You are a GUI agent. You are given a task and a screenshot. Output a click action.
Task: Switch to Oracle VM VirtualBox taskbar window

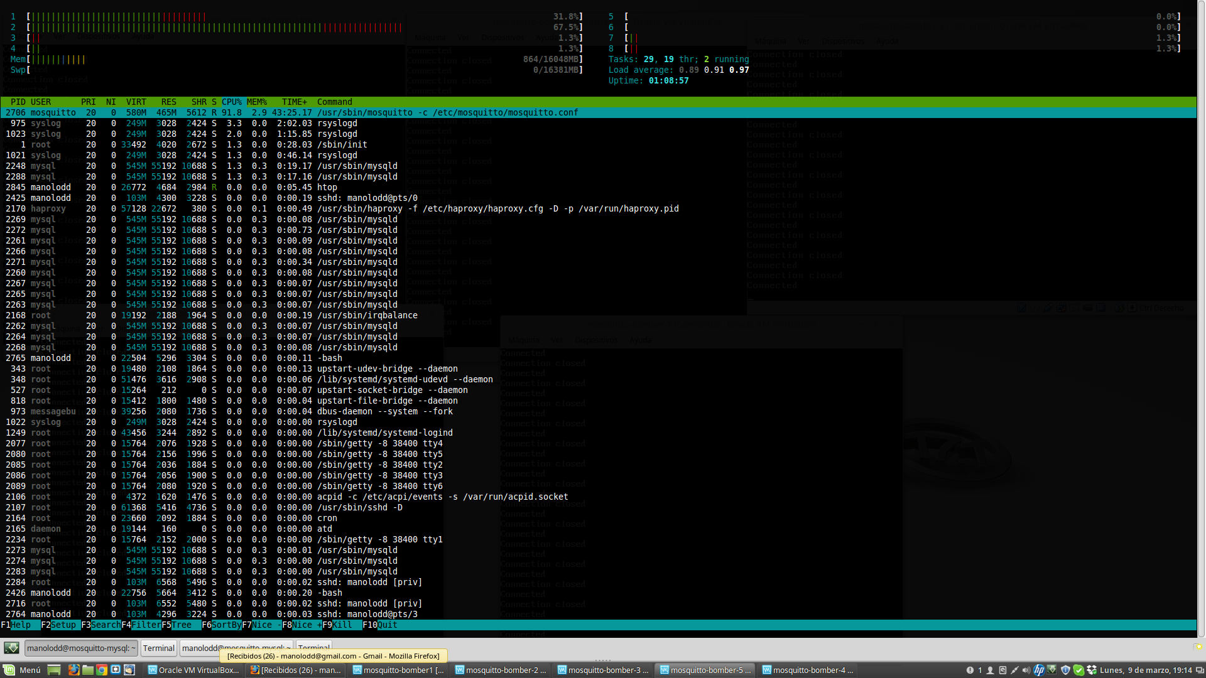pos(193,670)
